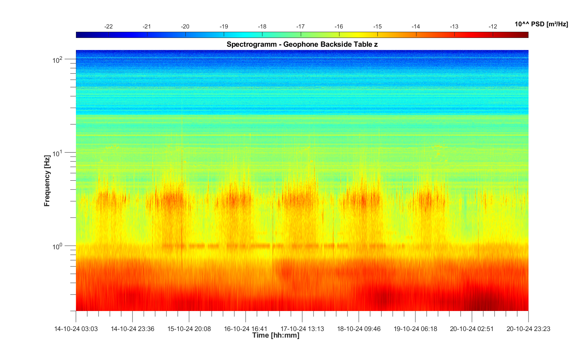This screenshot has height=346, width=584.
Task: Click the -15 colorbar tick label
Action: pyautogui.click(x=377, y=26)
